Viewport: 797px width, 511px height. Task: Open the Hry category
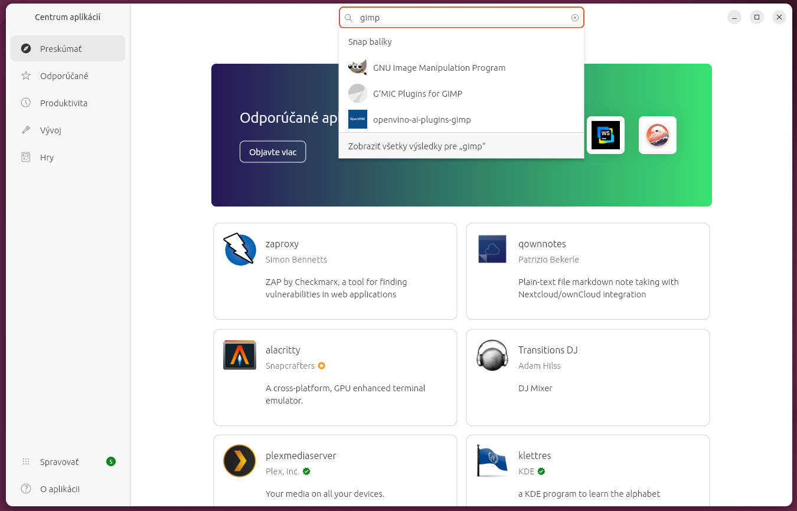pos(68,157)
